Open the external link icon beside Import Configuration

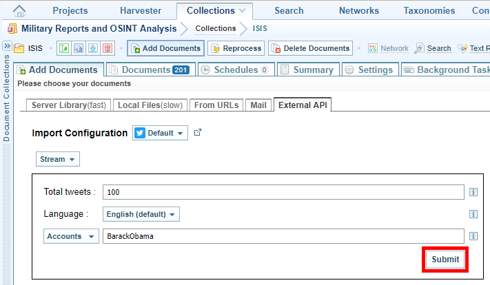[198, 133]
